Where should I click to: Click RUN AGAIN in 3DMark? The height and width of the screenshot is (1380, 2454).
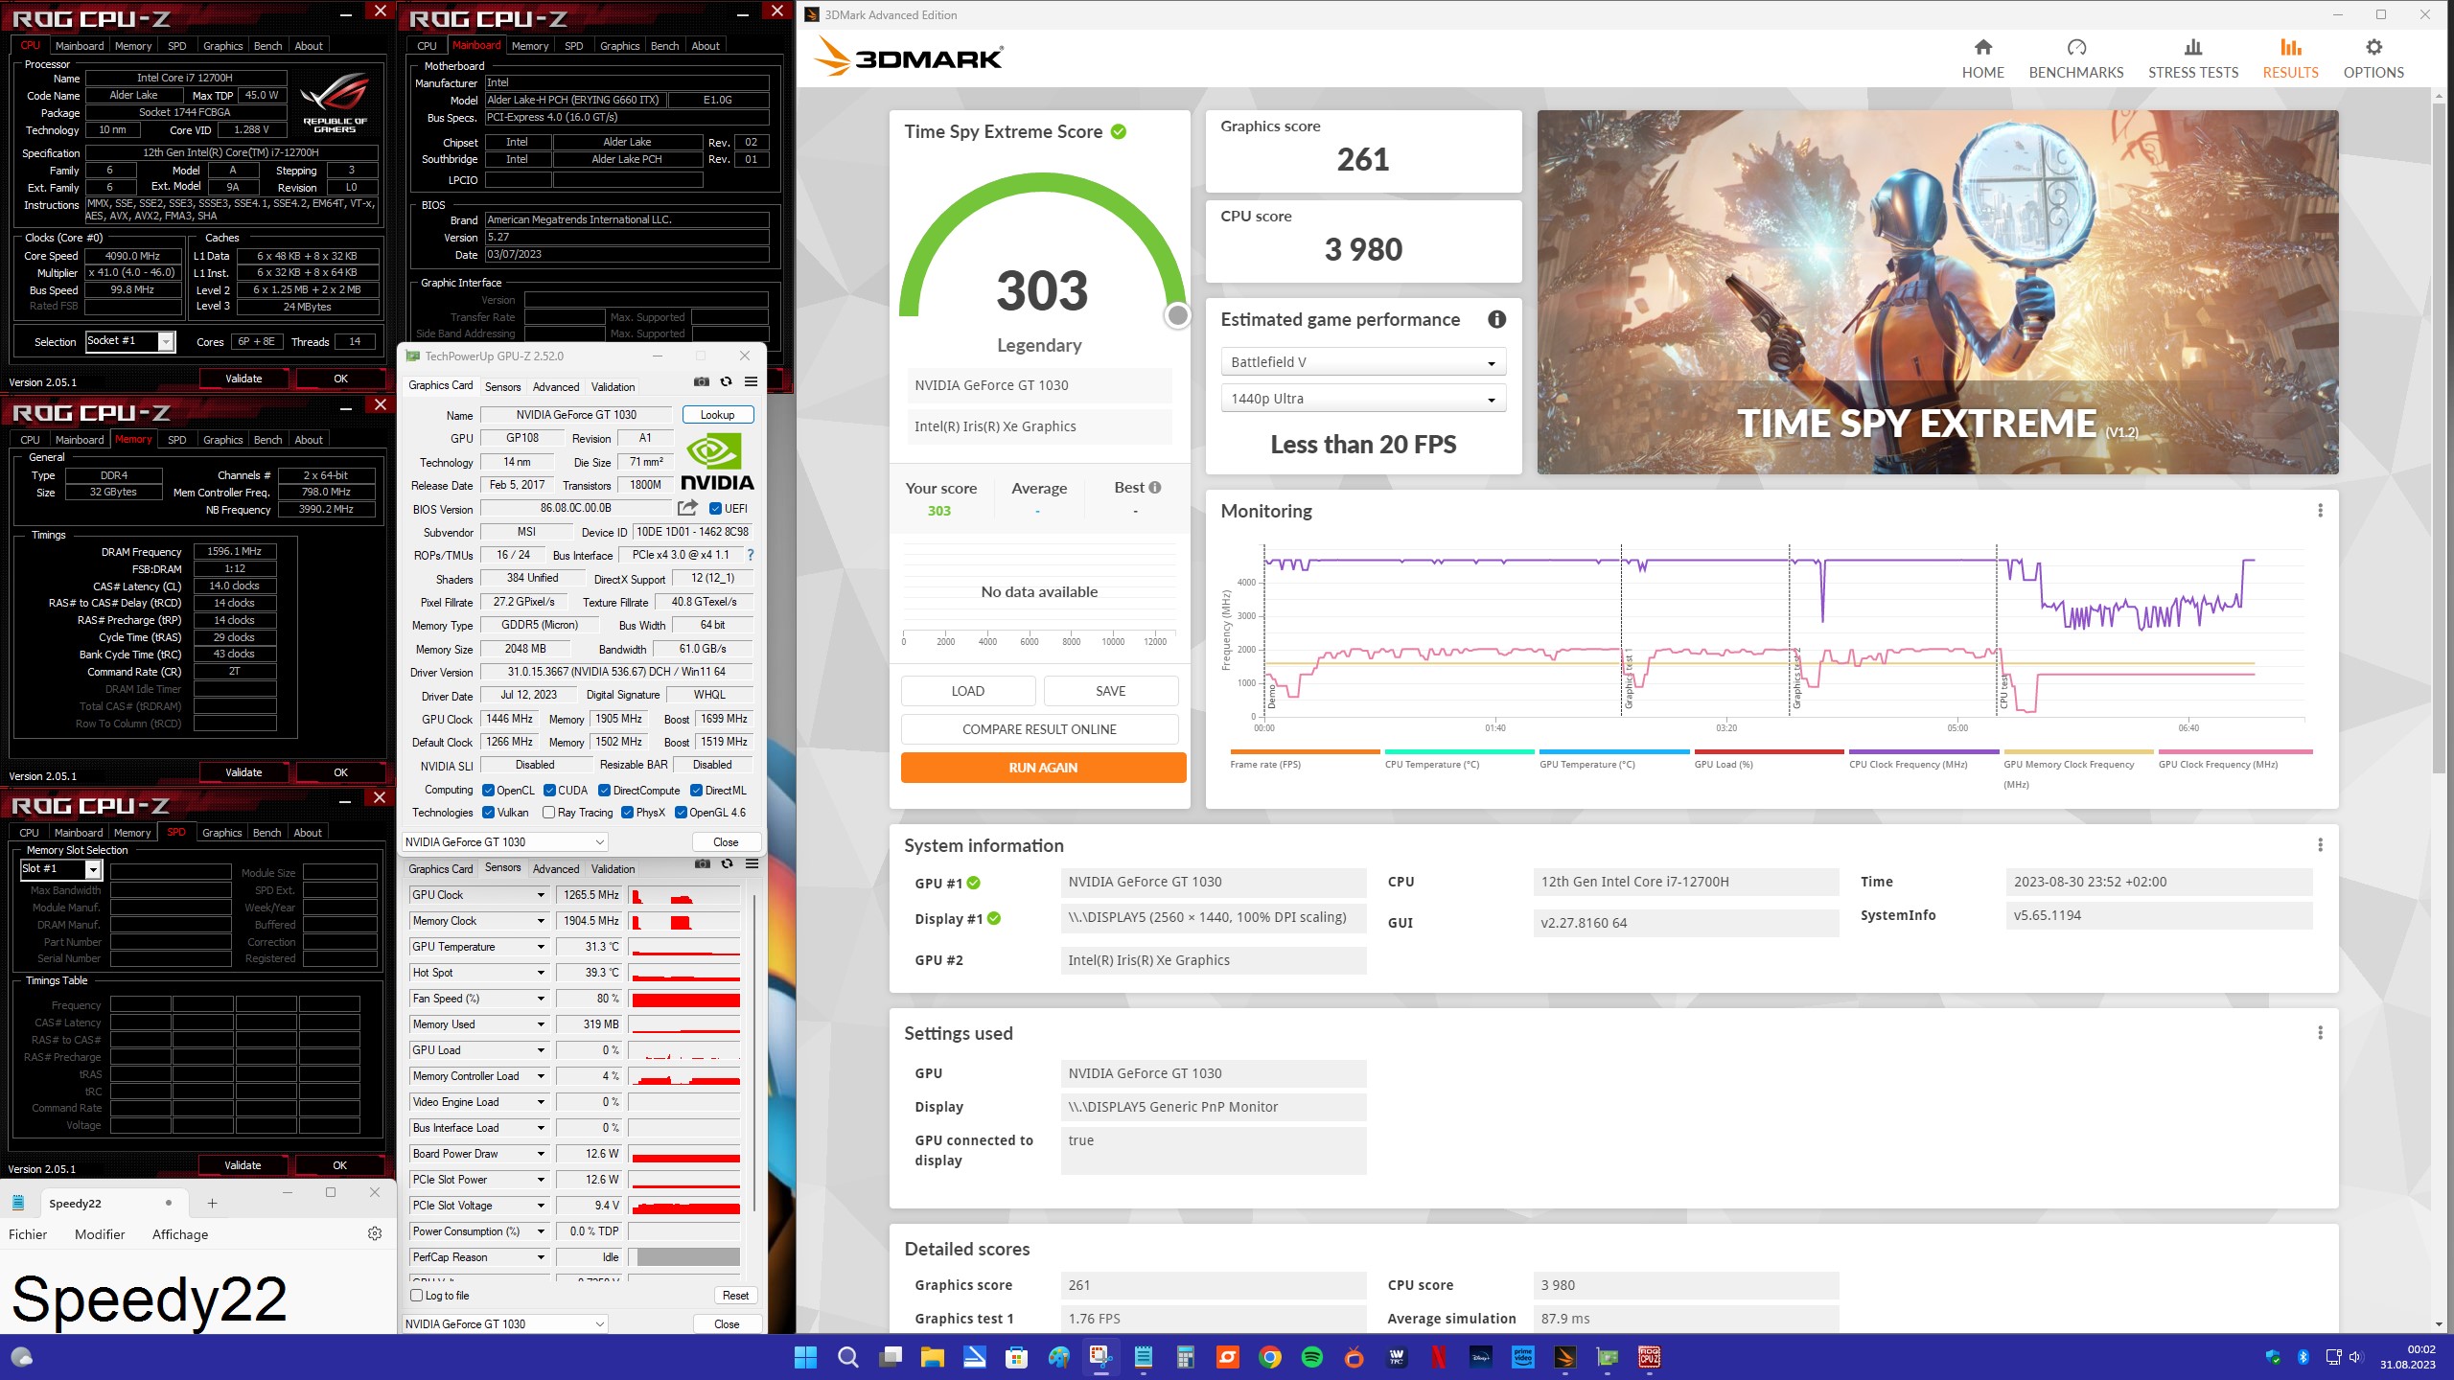coord(1043,768)
